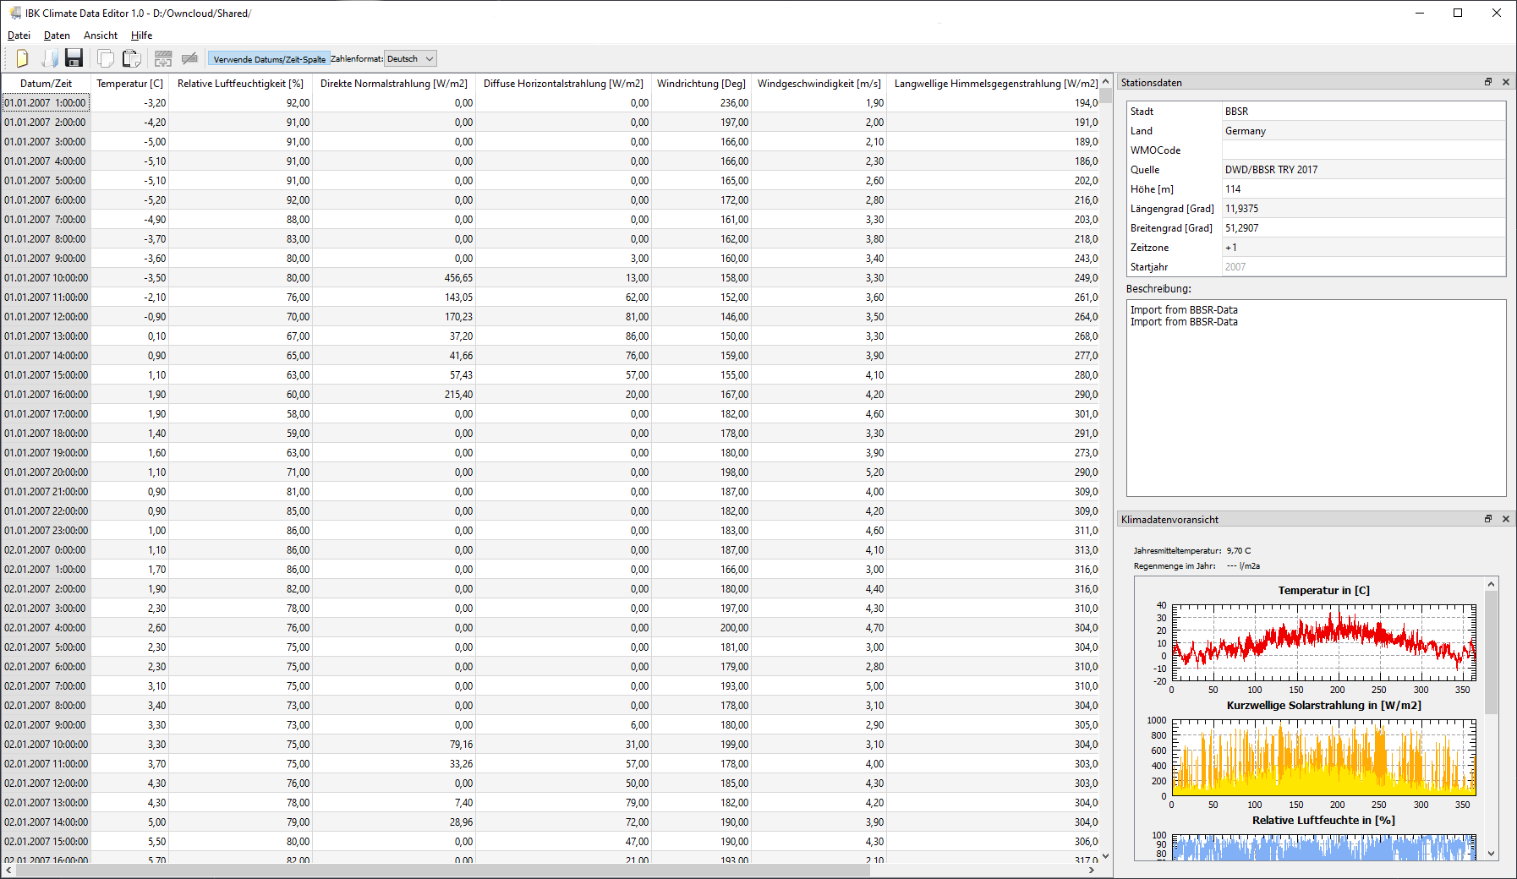Click the Datum/Zeit column header

46,84
